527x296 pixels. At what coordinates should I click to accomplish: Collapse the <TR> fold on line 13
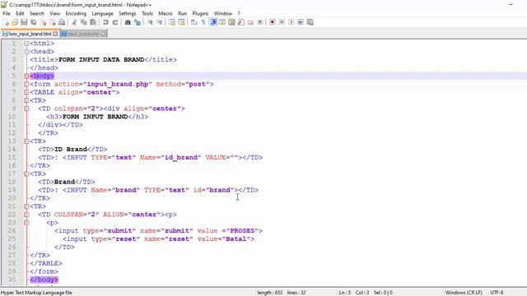coord(26,141)
